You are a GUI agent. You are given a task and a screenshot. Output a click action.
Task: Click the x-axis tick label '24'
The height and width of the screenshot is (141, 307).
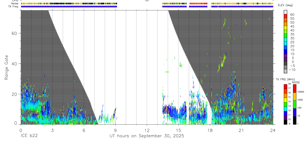[x=273, y=130]
